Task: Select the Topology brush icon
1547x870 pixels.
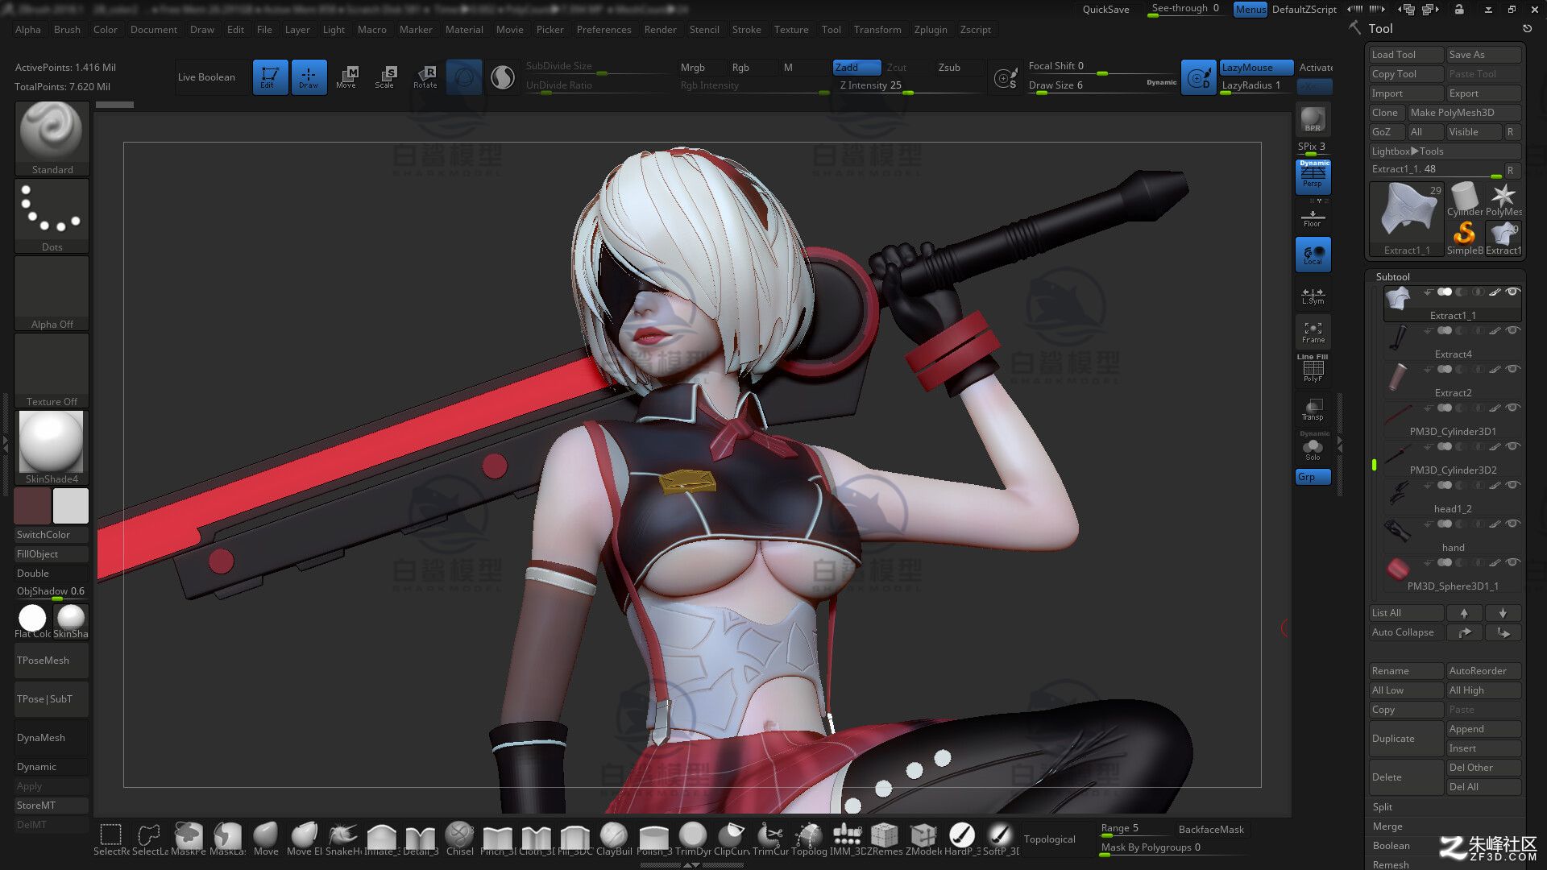Action: (x=808, y=838)
